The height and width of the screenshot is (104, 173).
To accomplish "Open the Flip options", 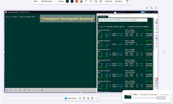I will click(x=96, y=1).
